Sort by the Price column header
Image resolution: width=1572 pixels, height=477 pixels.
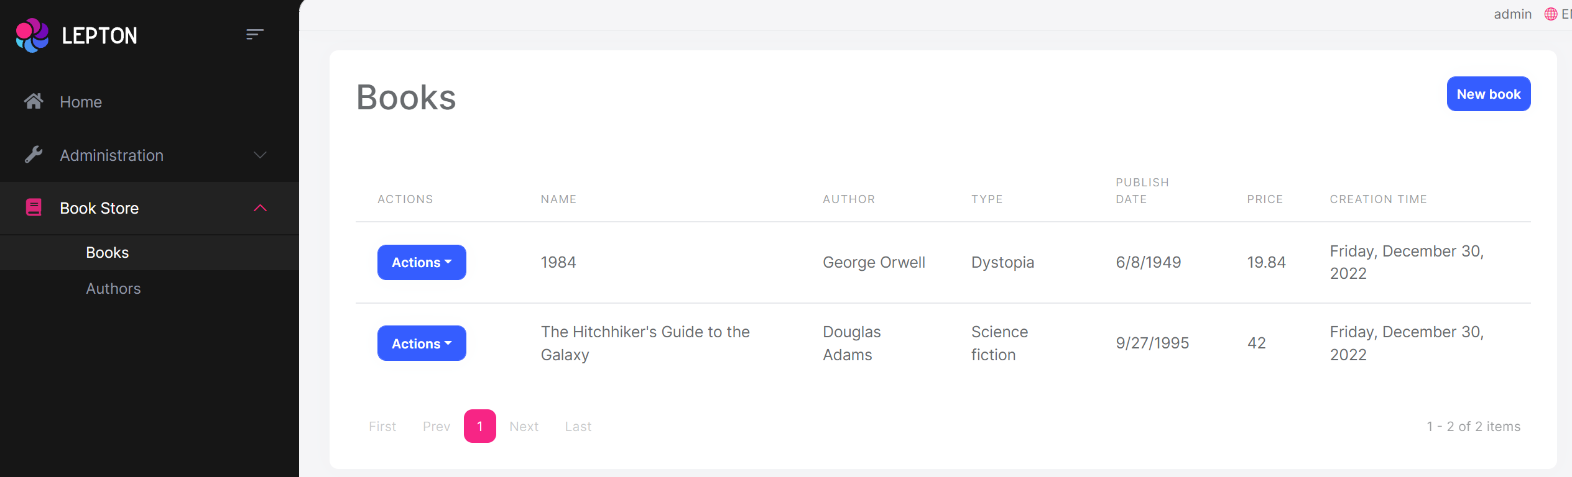point(1265,199)
